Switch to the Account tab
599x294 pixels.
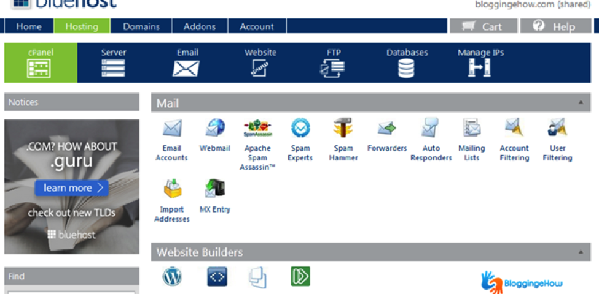(x=257, y=26)
